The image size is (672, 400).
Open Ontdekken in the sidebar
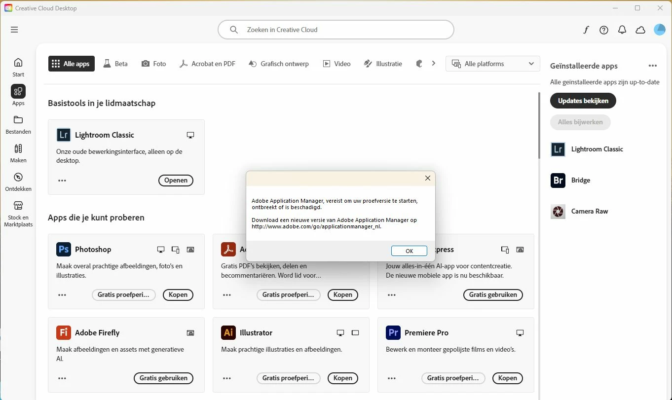click(18, 182)
